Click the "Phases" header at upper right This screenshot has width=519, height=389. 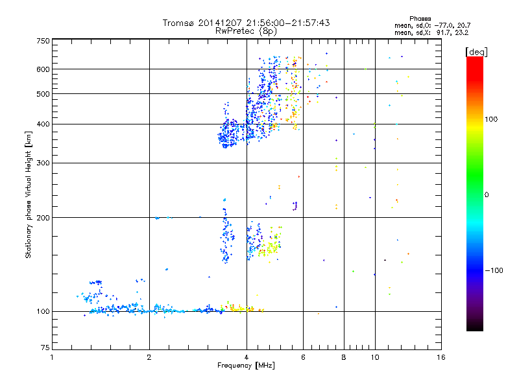click(x=420, y=19)
